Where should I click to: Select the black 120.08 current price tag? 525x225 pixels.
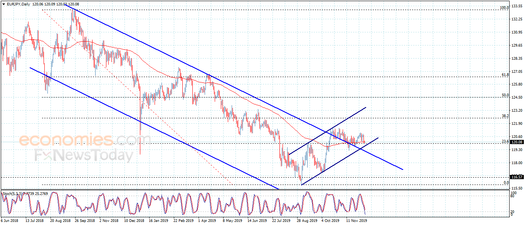pyautogui.click(x=517, y=142)
